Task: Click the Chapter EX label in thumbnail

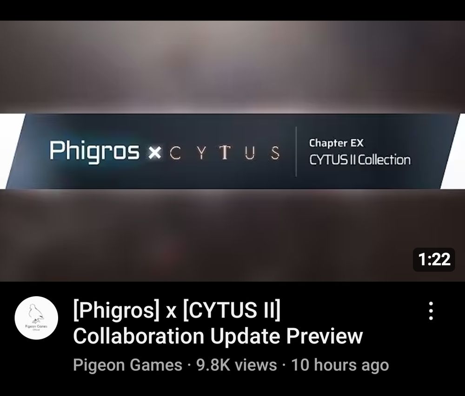Action: 336,143
